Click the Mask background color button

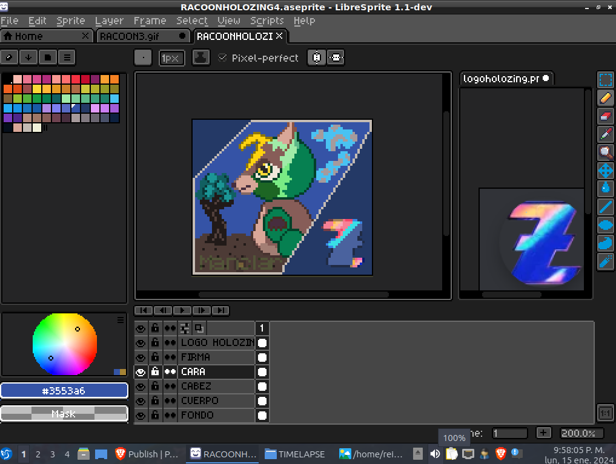click(64, 413)
